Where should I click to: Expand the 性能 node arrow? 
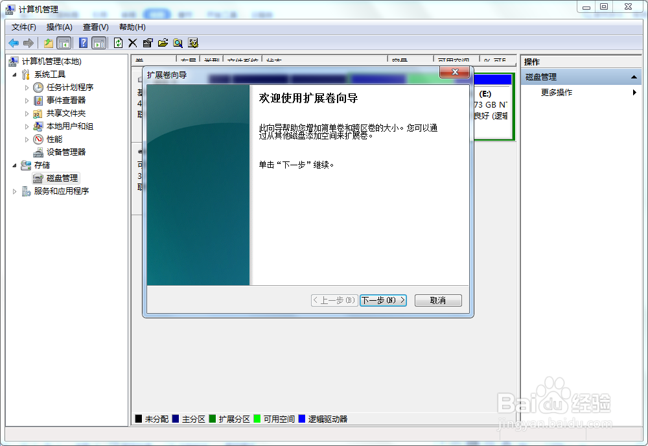[x=27, y=139]
